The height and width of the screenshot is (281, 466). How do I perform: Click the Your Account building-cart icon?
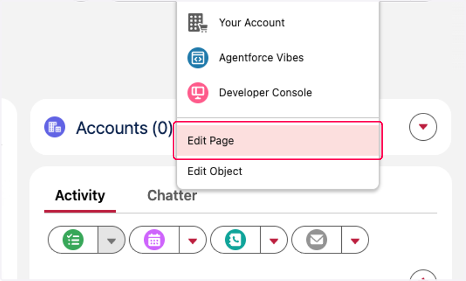coord(198,23)
